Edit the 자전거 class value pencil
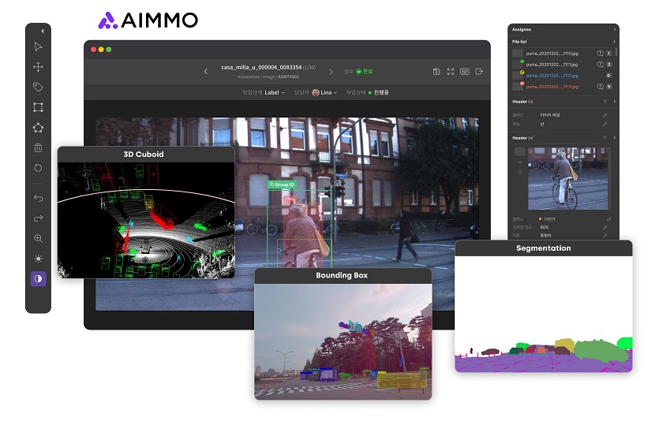Image resolution: width=659 pixels, height=421 pixels. [609, 219]
